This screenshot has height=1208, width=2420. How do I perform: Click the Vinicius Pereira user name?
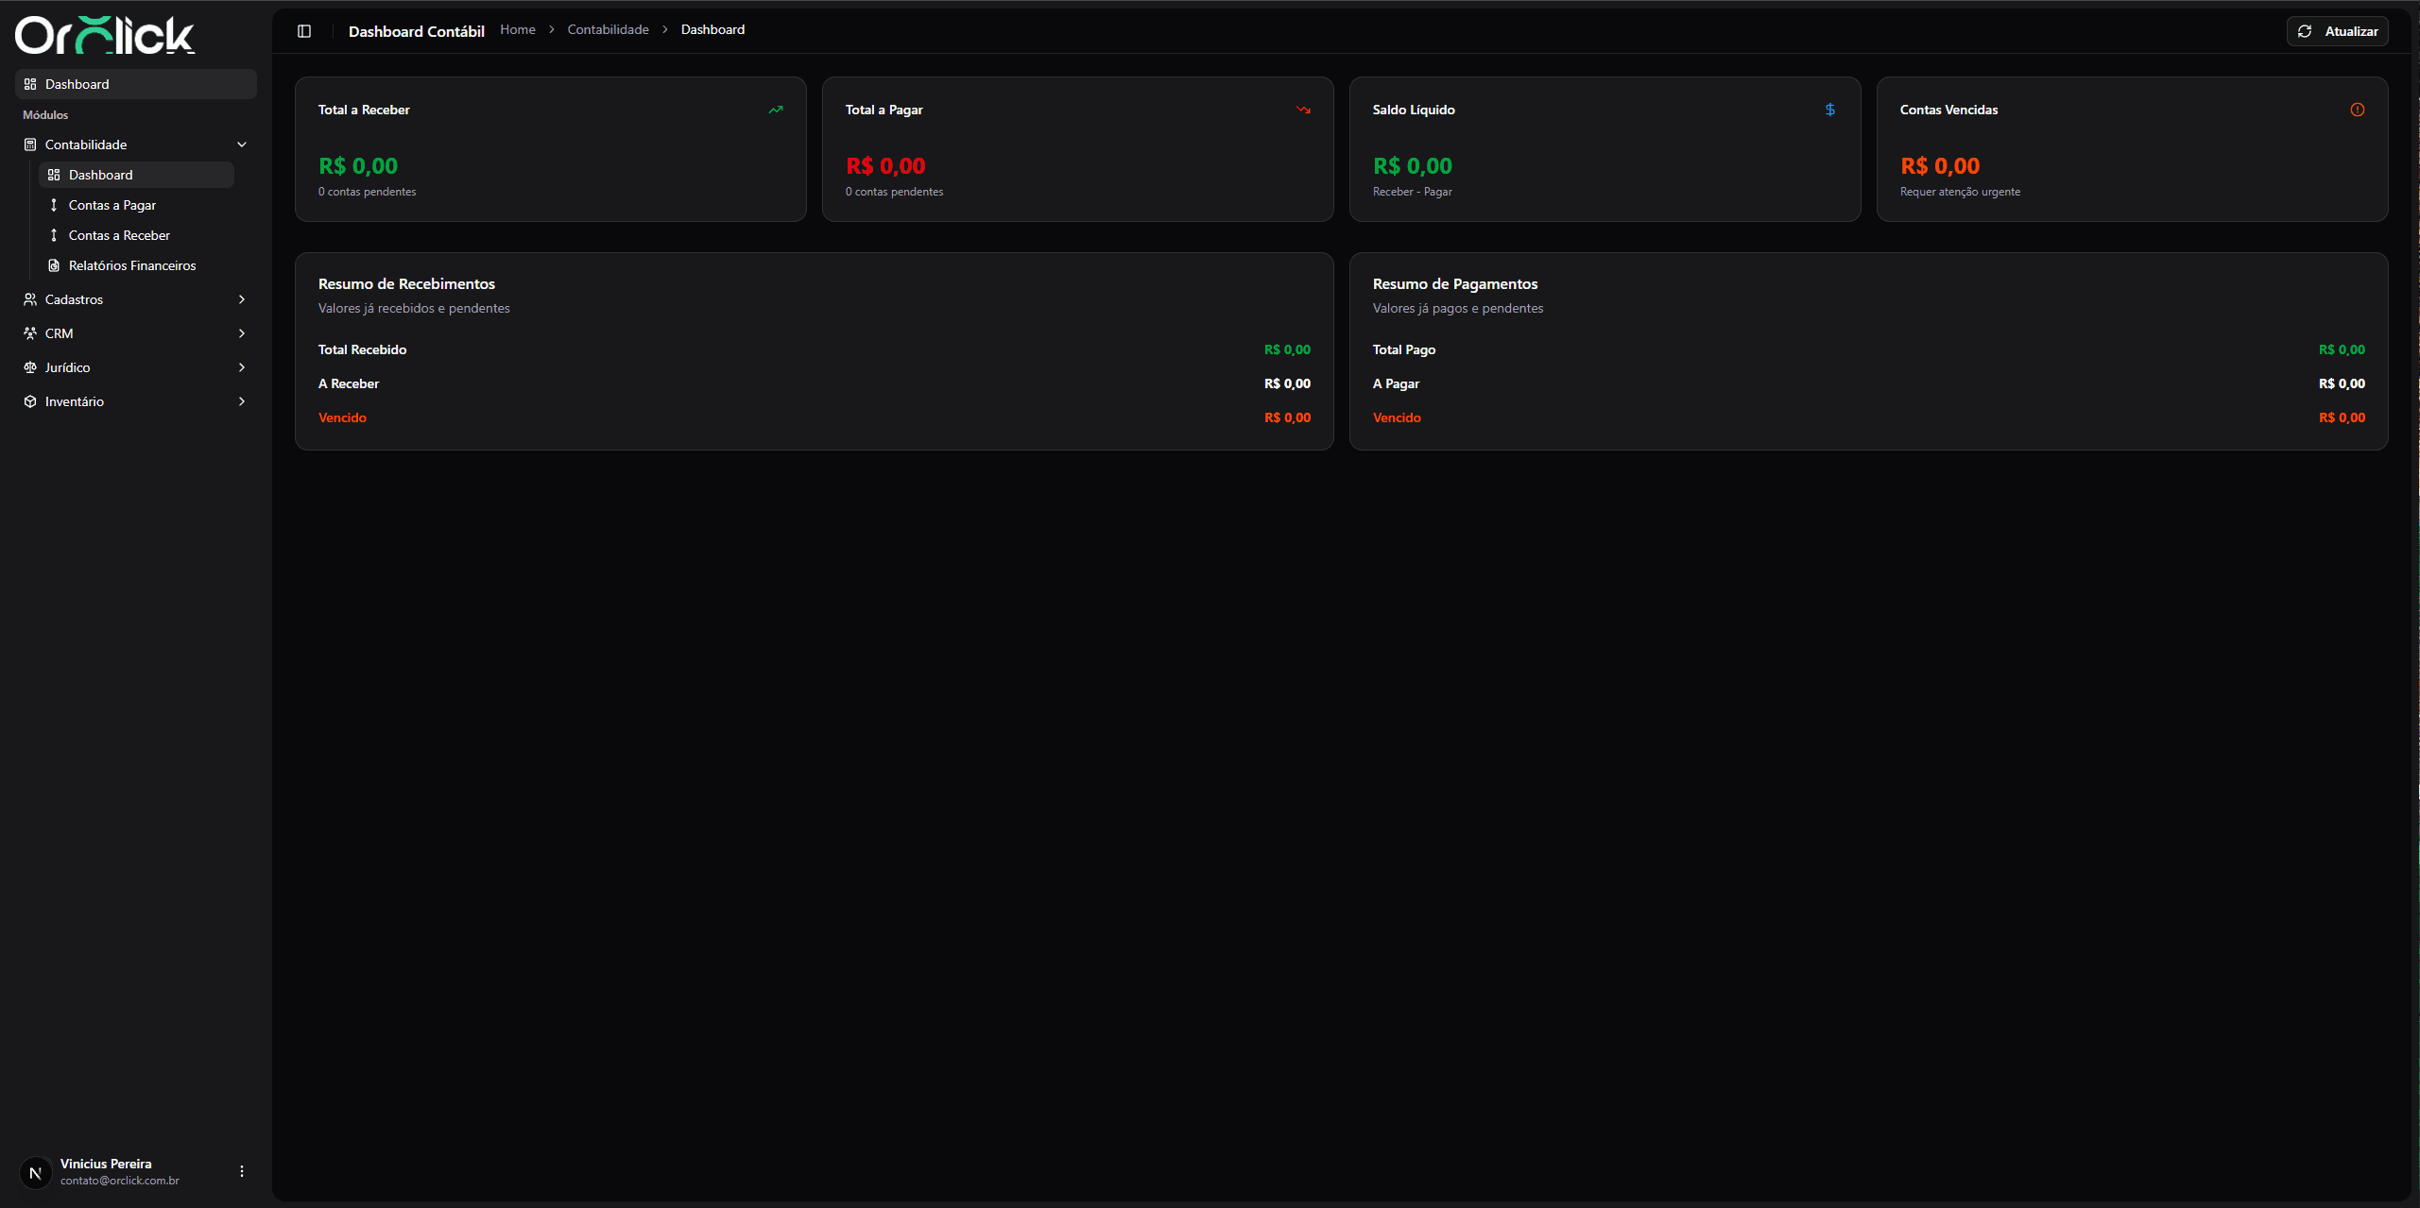point(106,1164)
